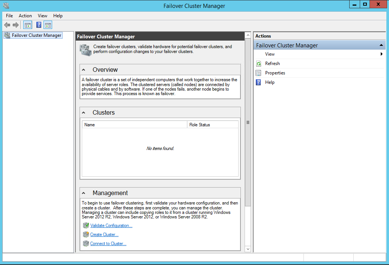Click the Clusters section heading text
389x265 pixels.
(104, 113)
